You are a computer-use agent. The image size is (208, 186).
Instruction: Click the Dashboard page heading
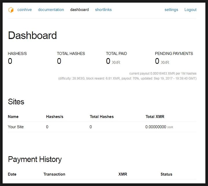click(x=32, y=36)
